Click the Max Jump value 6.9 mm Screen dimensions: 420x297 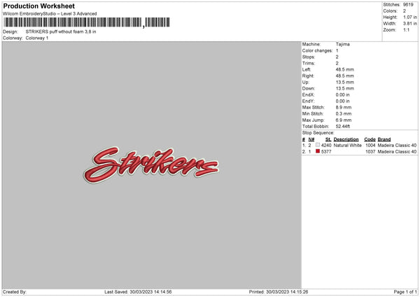click(344, 120)
